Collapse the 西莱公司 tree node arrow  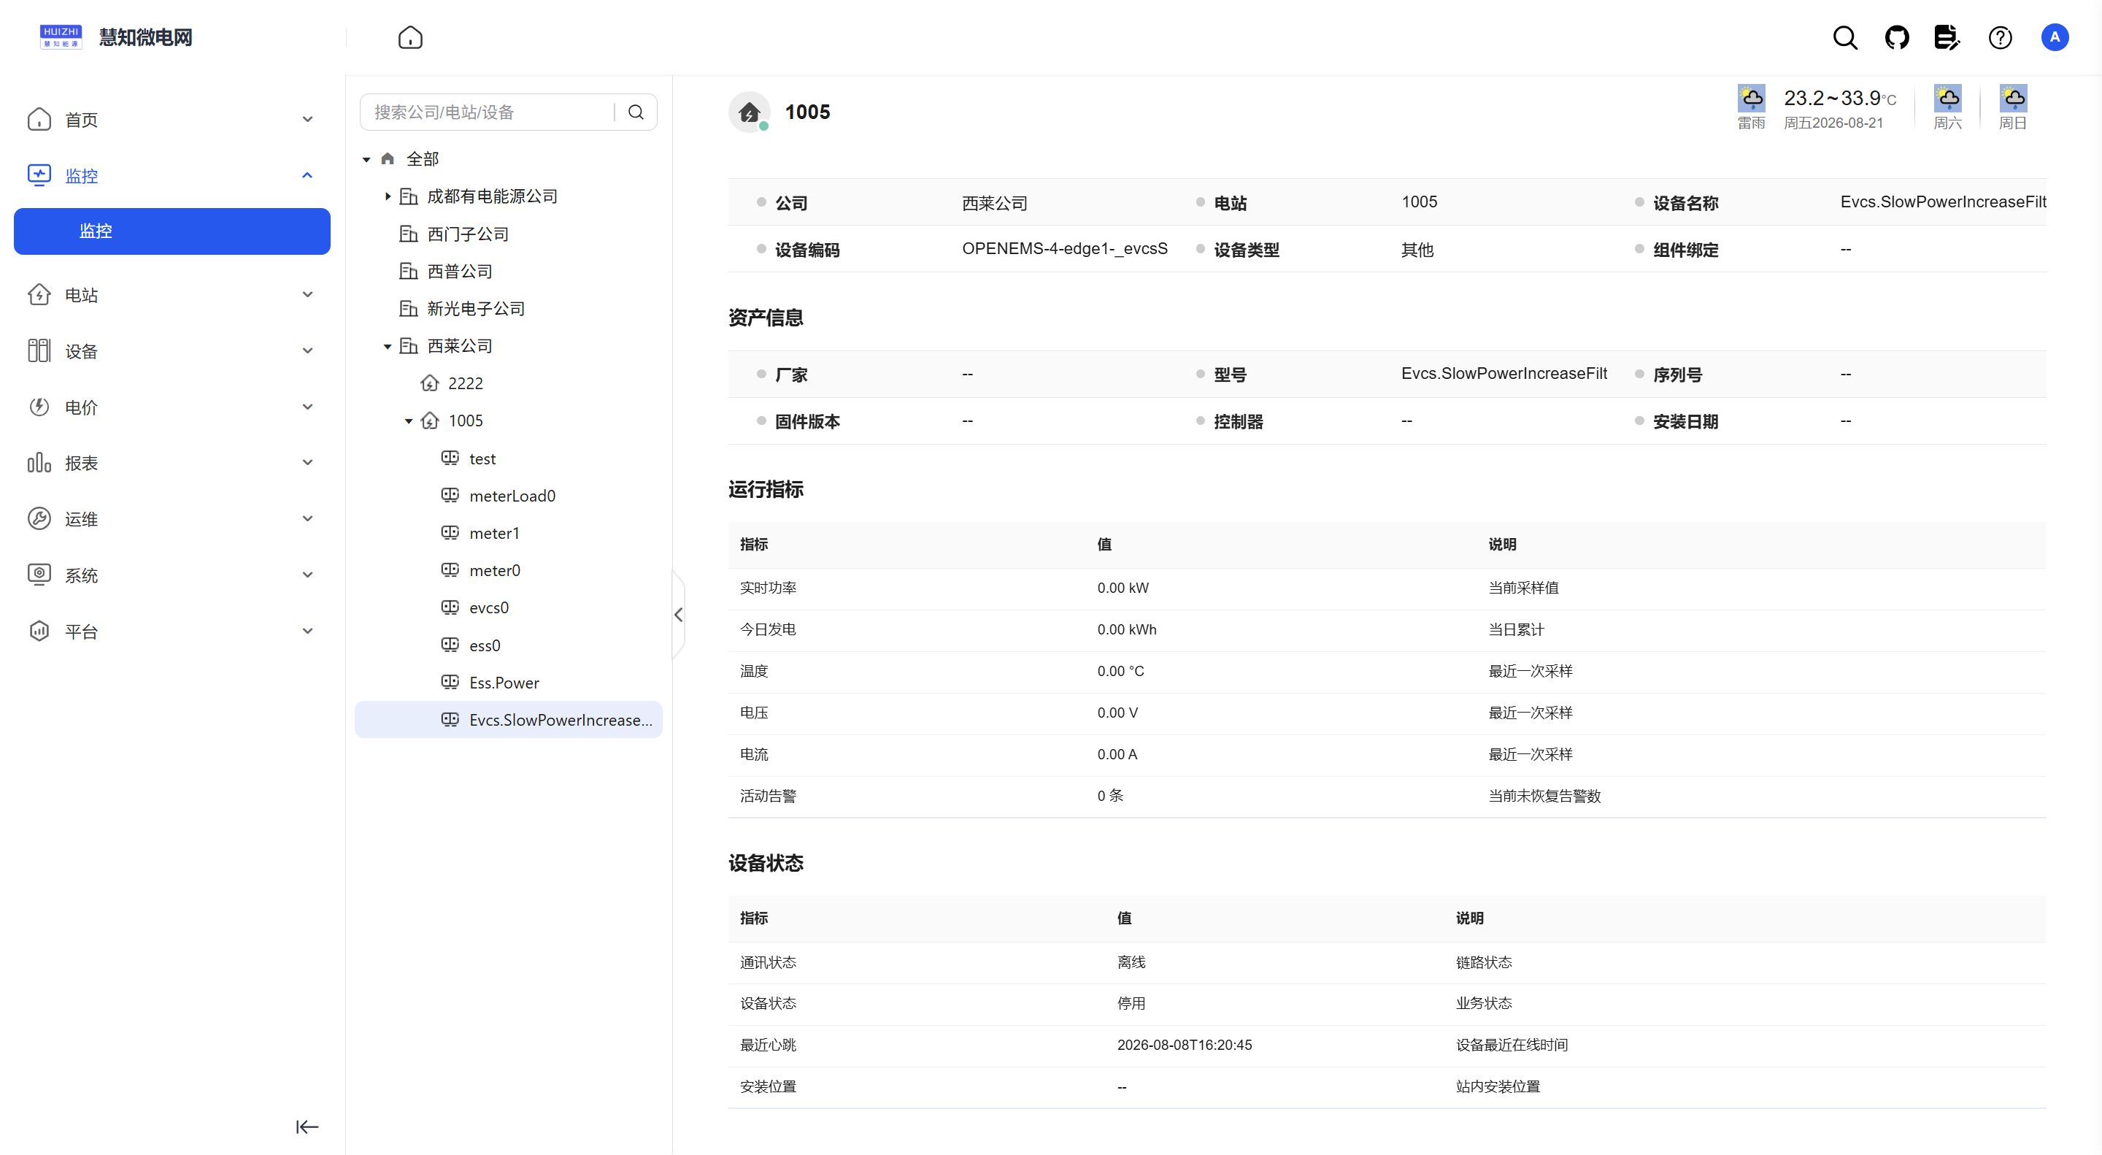(x=388, y=346)
